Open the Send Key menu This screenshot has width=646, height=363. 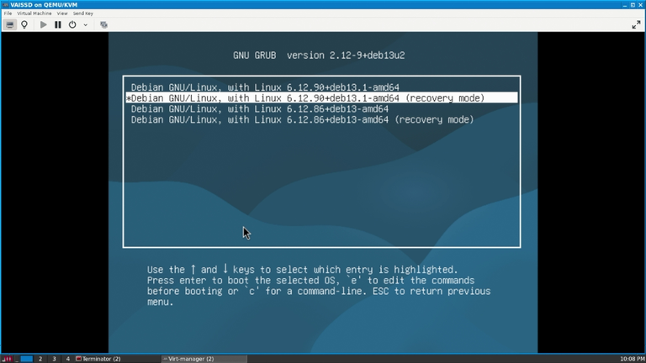[83, 13]
